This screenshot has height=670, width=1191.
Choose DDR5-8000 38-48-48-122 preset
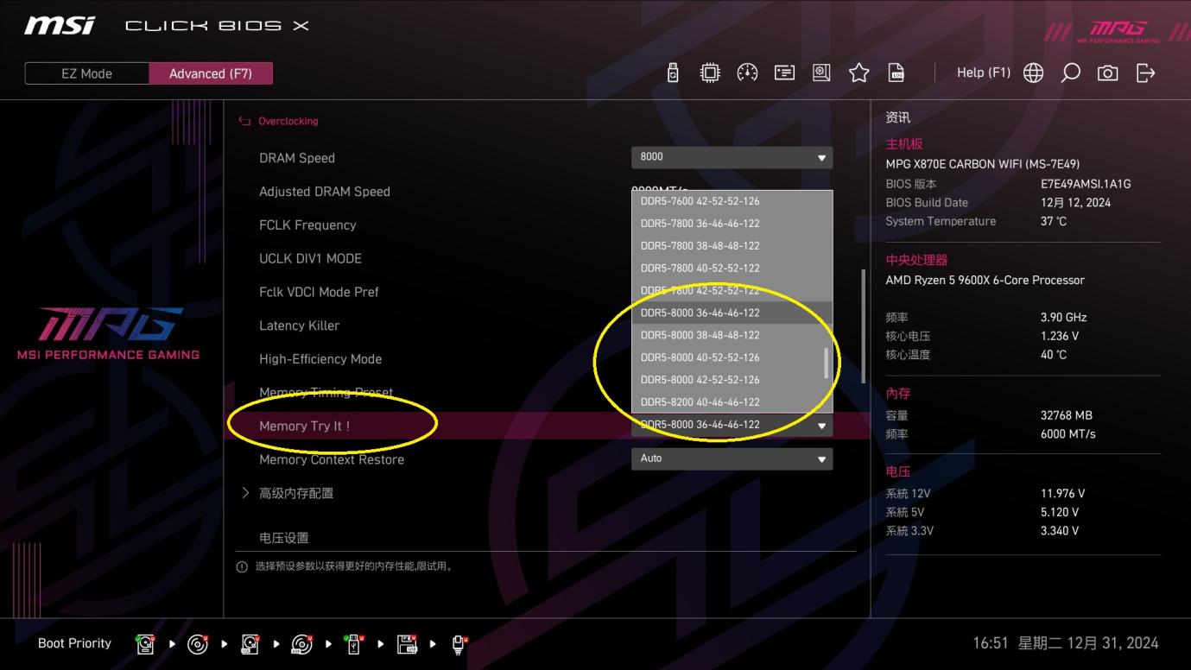coord(732,335)
